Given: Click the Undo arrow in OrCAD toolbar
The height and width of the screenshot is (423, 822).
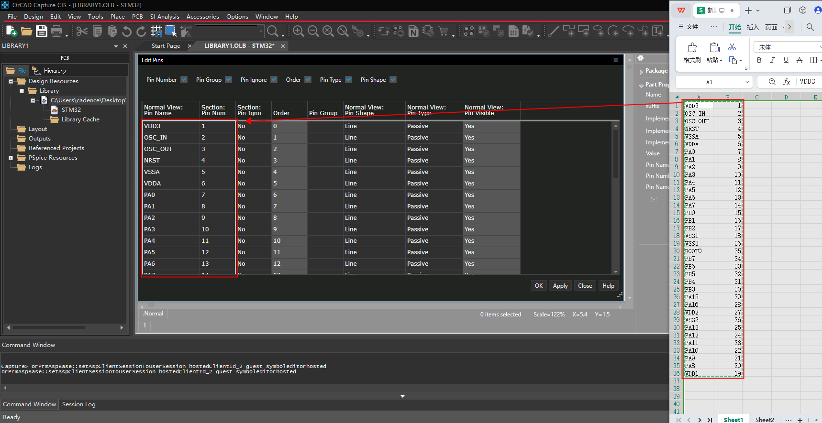Looking at the screenshot, I should (127, 31).
